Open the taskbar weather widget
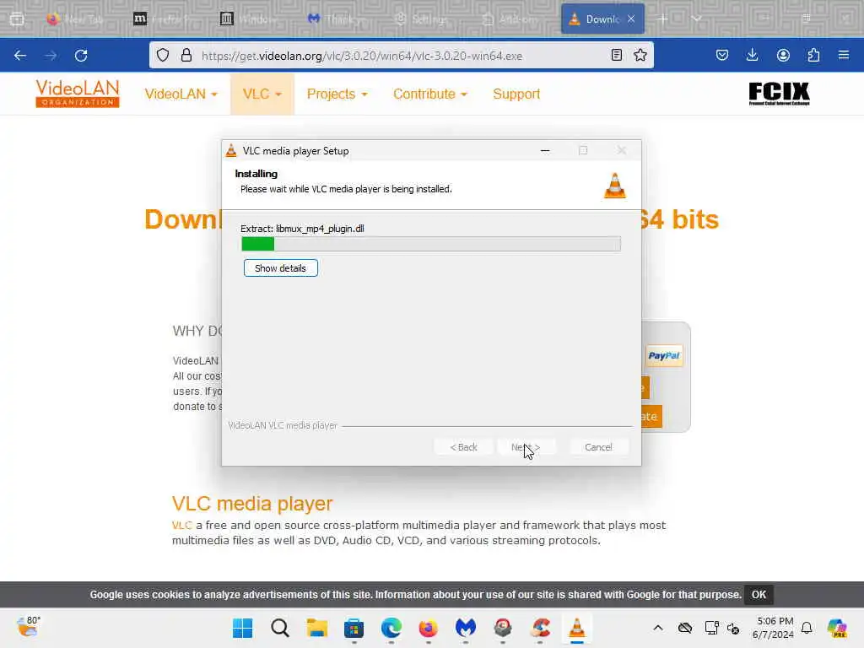The image size is (864, 648). point(28,627)
